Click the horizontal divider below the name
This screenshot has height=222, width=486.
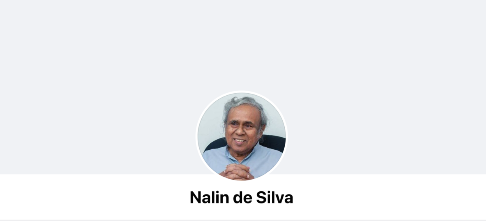pyautogui.click(x=243, y=220)
